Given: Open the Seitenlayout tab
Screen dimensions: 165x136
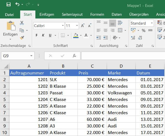Looking at the screenshot, I should coord(72,15).
